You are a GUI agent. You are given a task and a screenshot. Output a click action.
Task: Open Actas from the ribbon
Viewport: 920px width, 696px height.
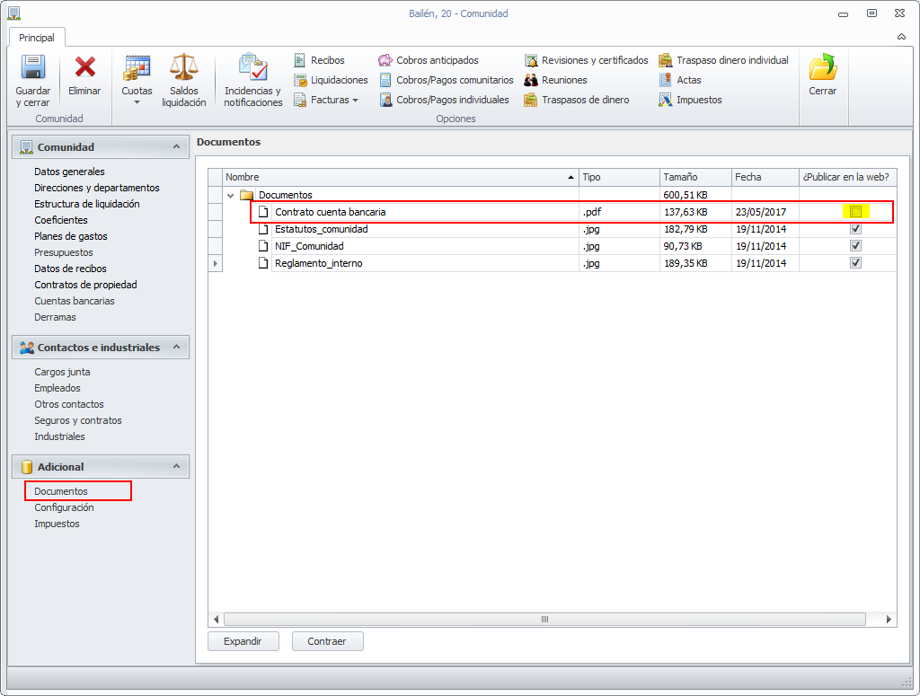[680, 80]
